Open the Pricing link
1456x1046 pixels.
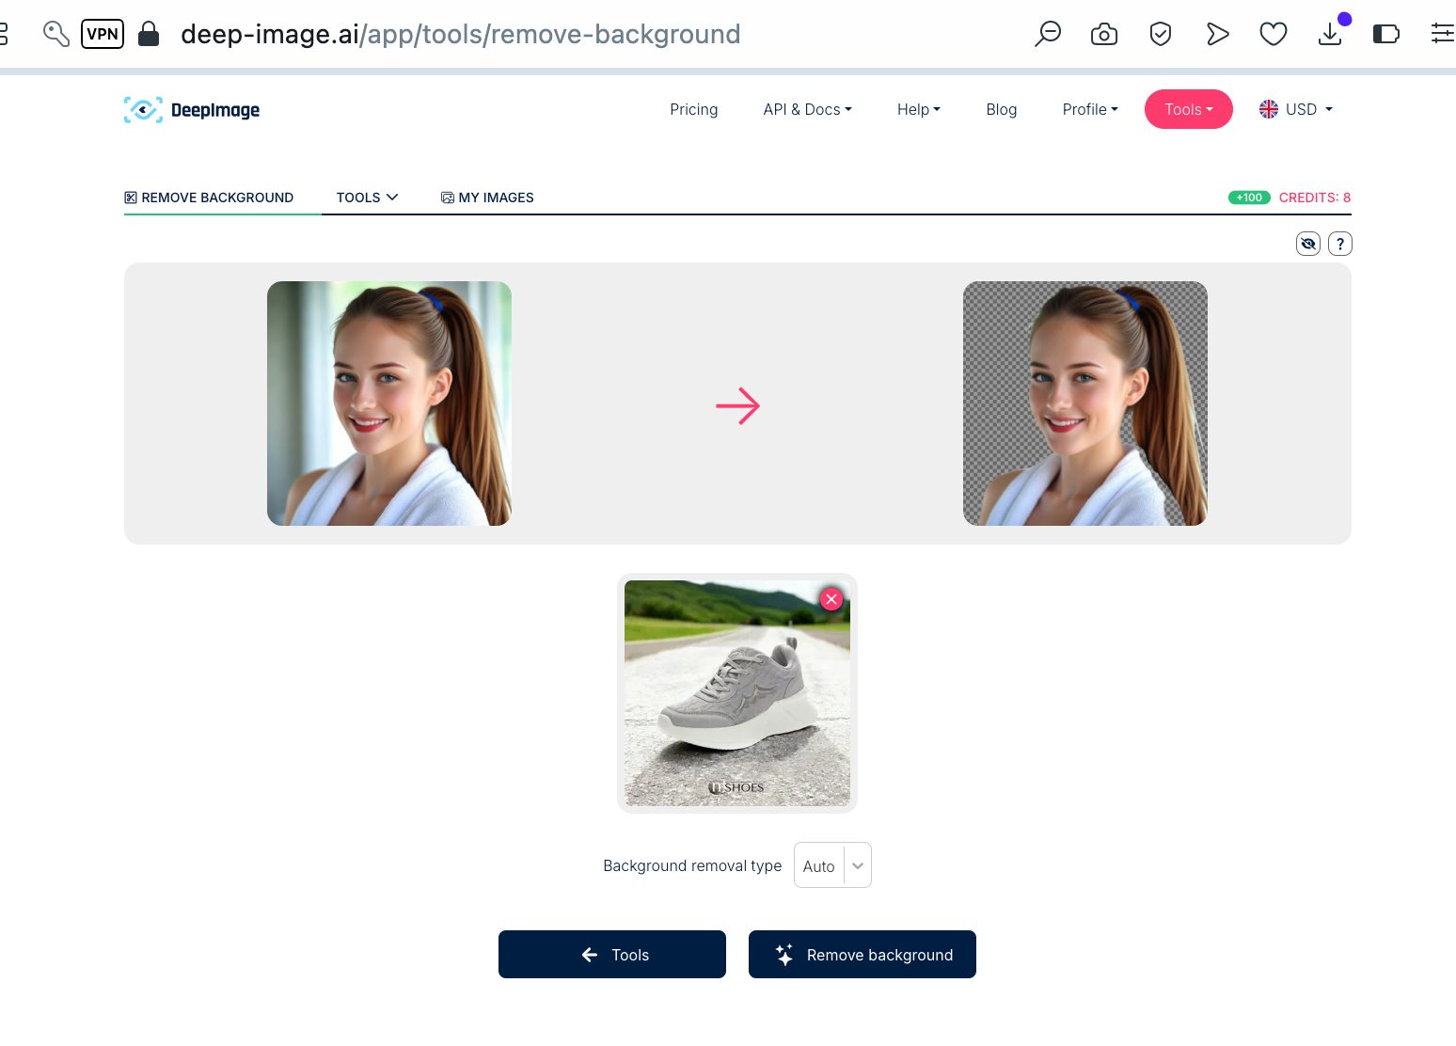pyautogui.click(x=693, y=109)
